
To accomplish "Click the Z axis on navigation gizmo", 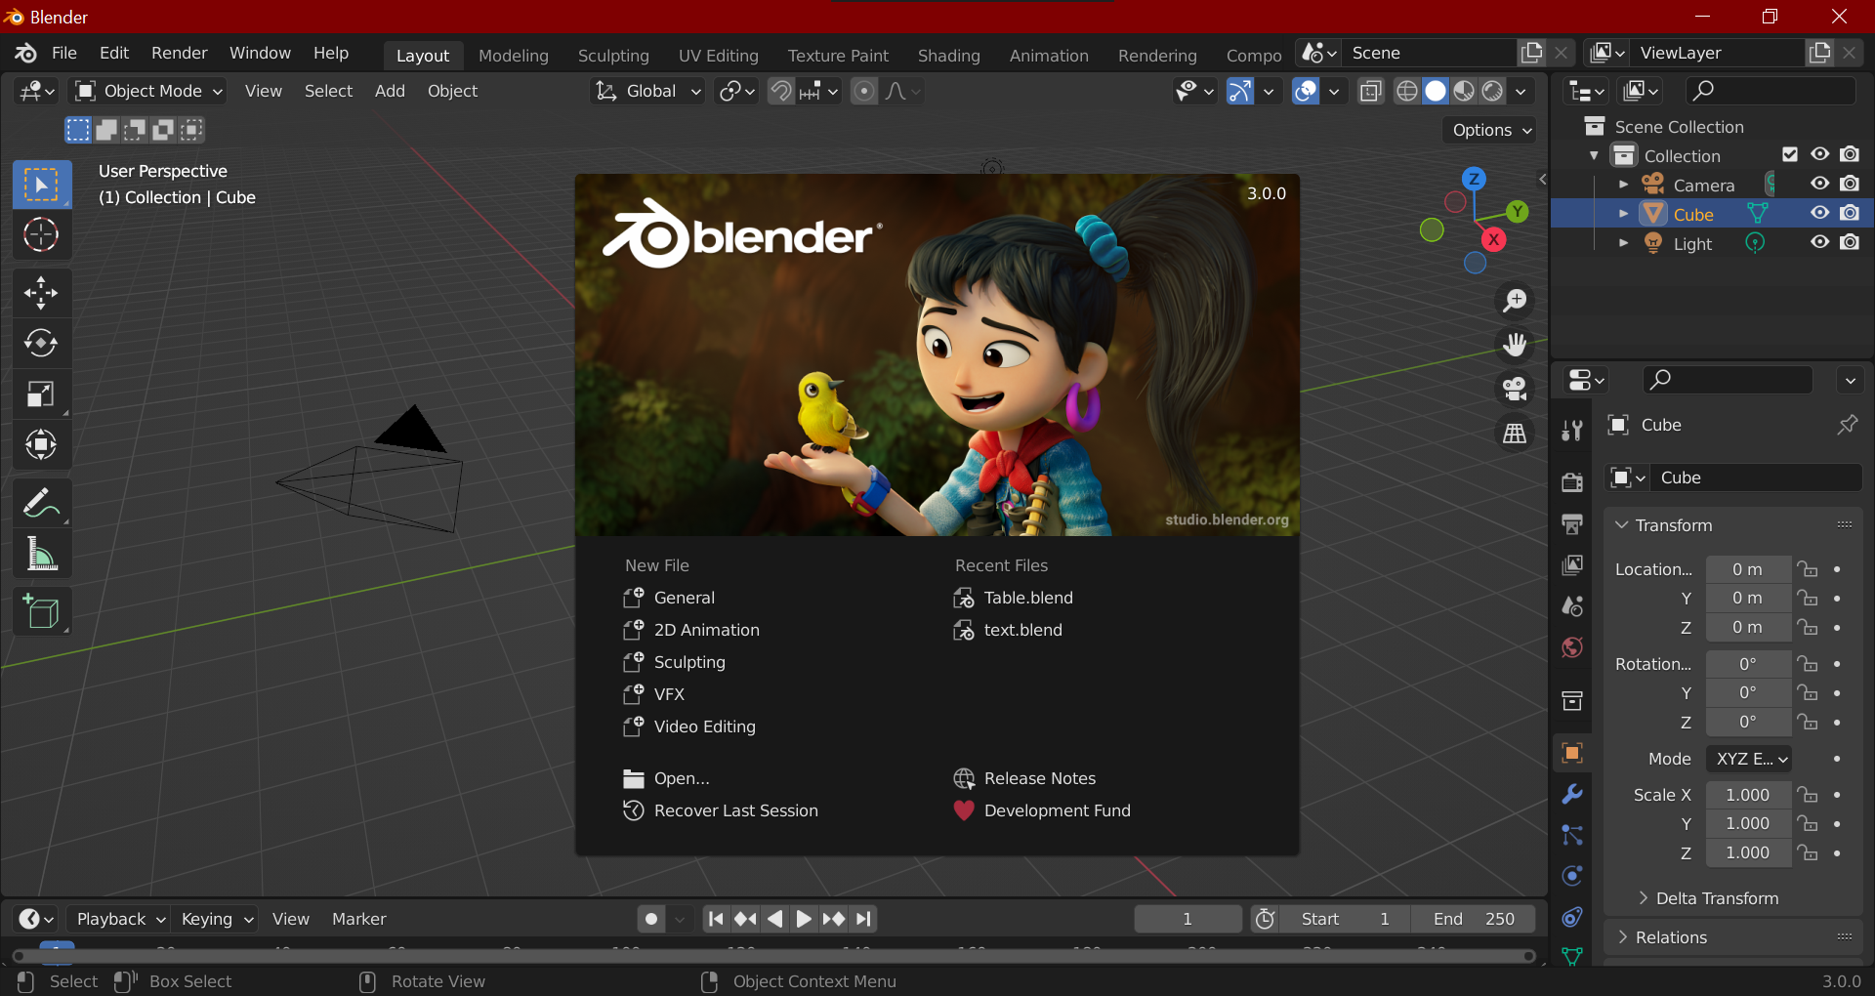I will point(1474,179).
